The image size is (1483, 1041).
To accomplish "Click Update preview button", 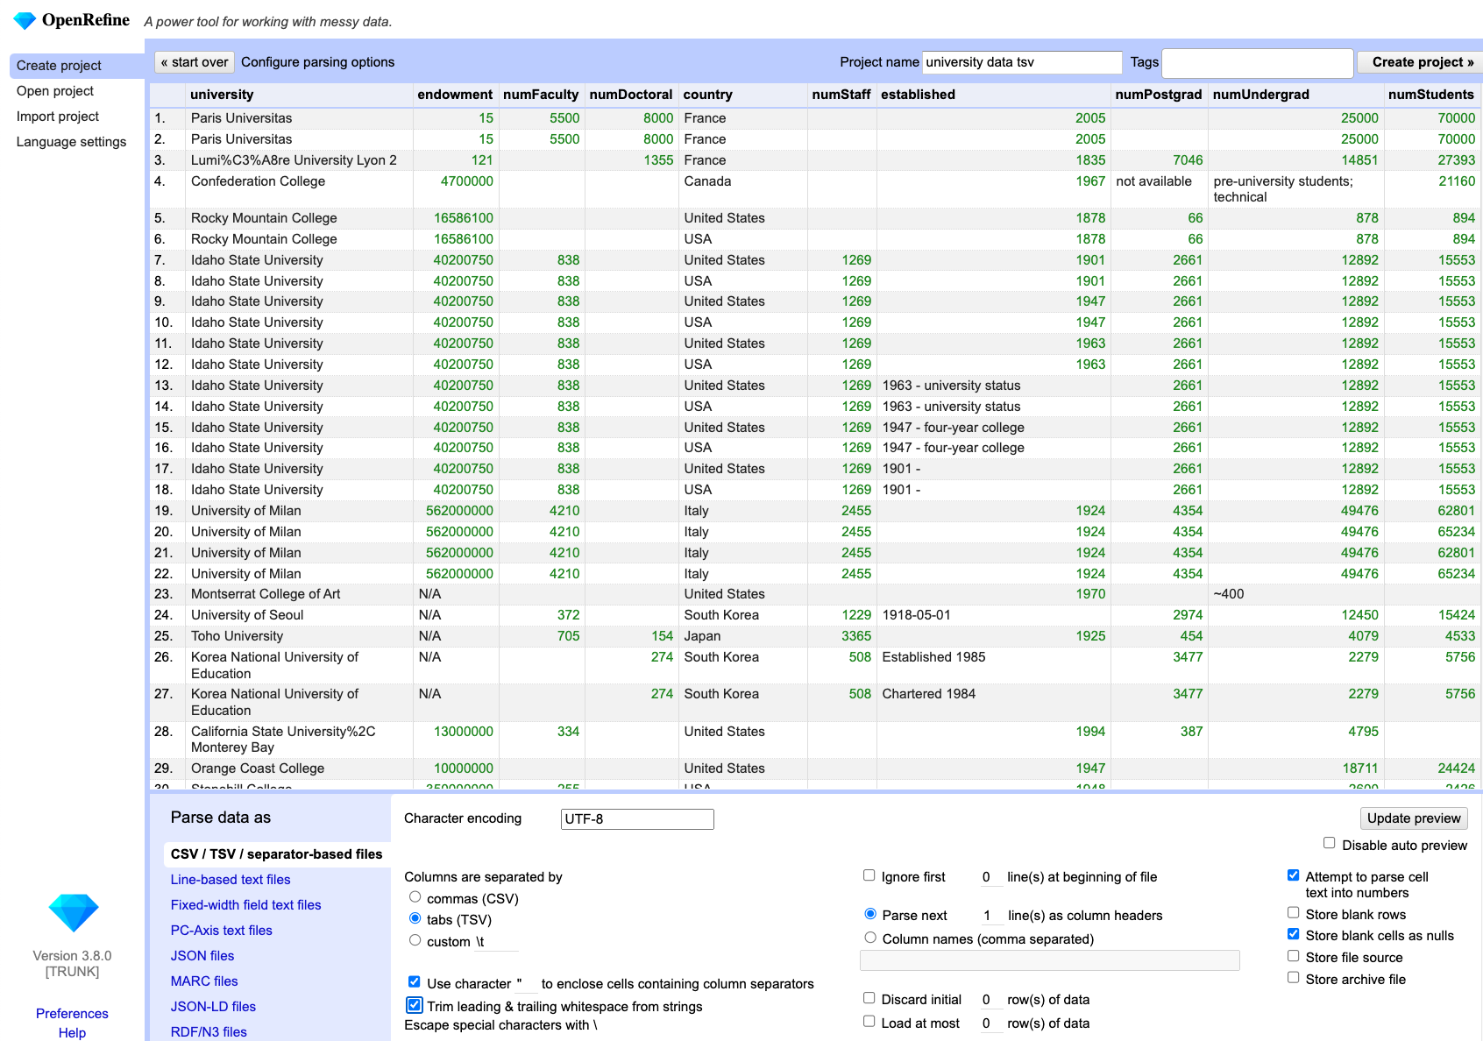I will (1414, 818).
